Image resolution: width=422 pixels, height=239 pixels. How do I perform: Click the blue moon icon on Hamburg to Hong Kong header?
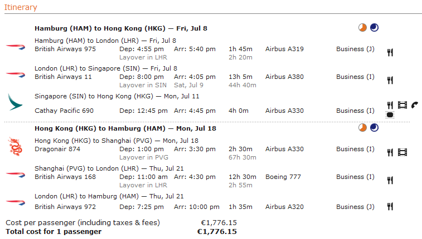(374, 28)
